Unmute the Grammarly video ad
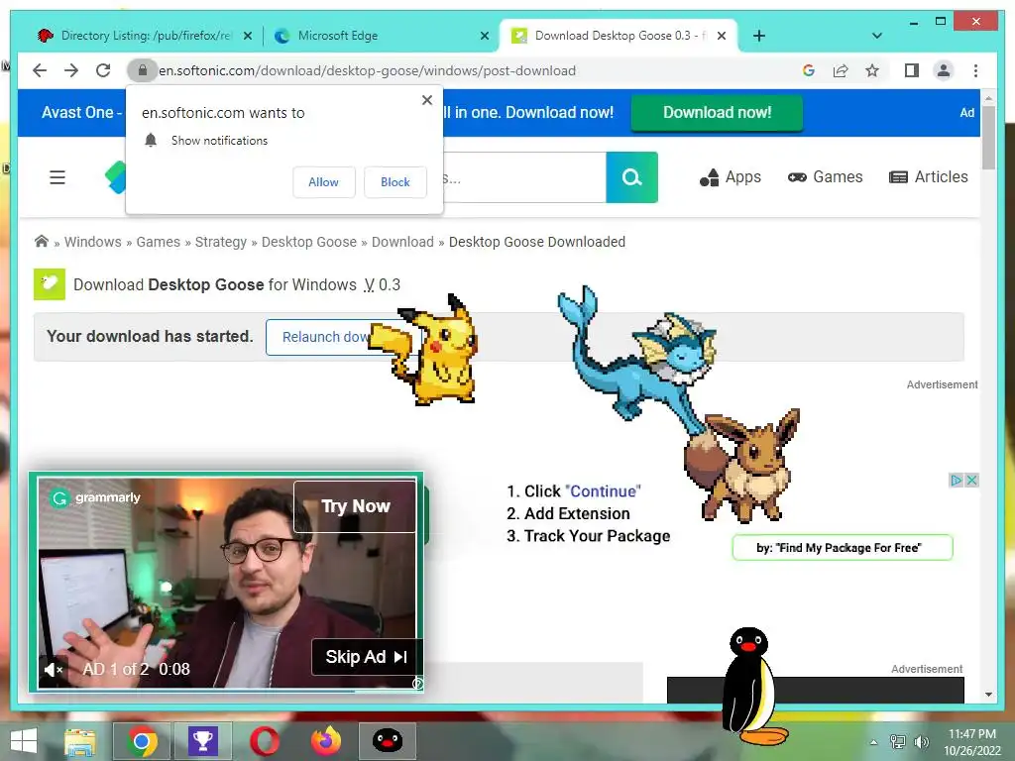 (x=54, y=669)
